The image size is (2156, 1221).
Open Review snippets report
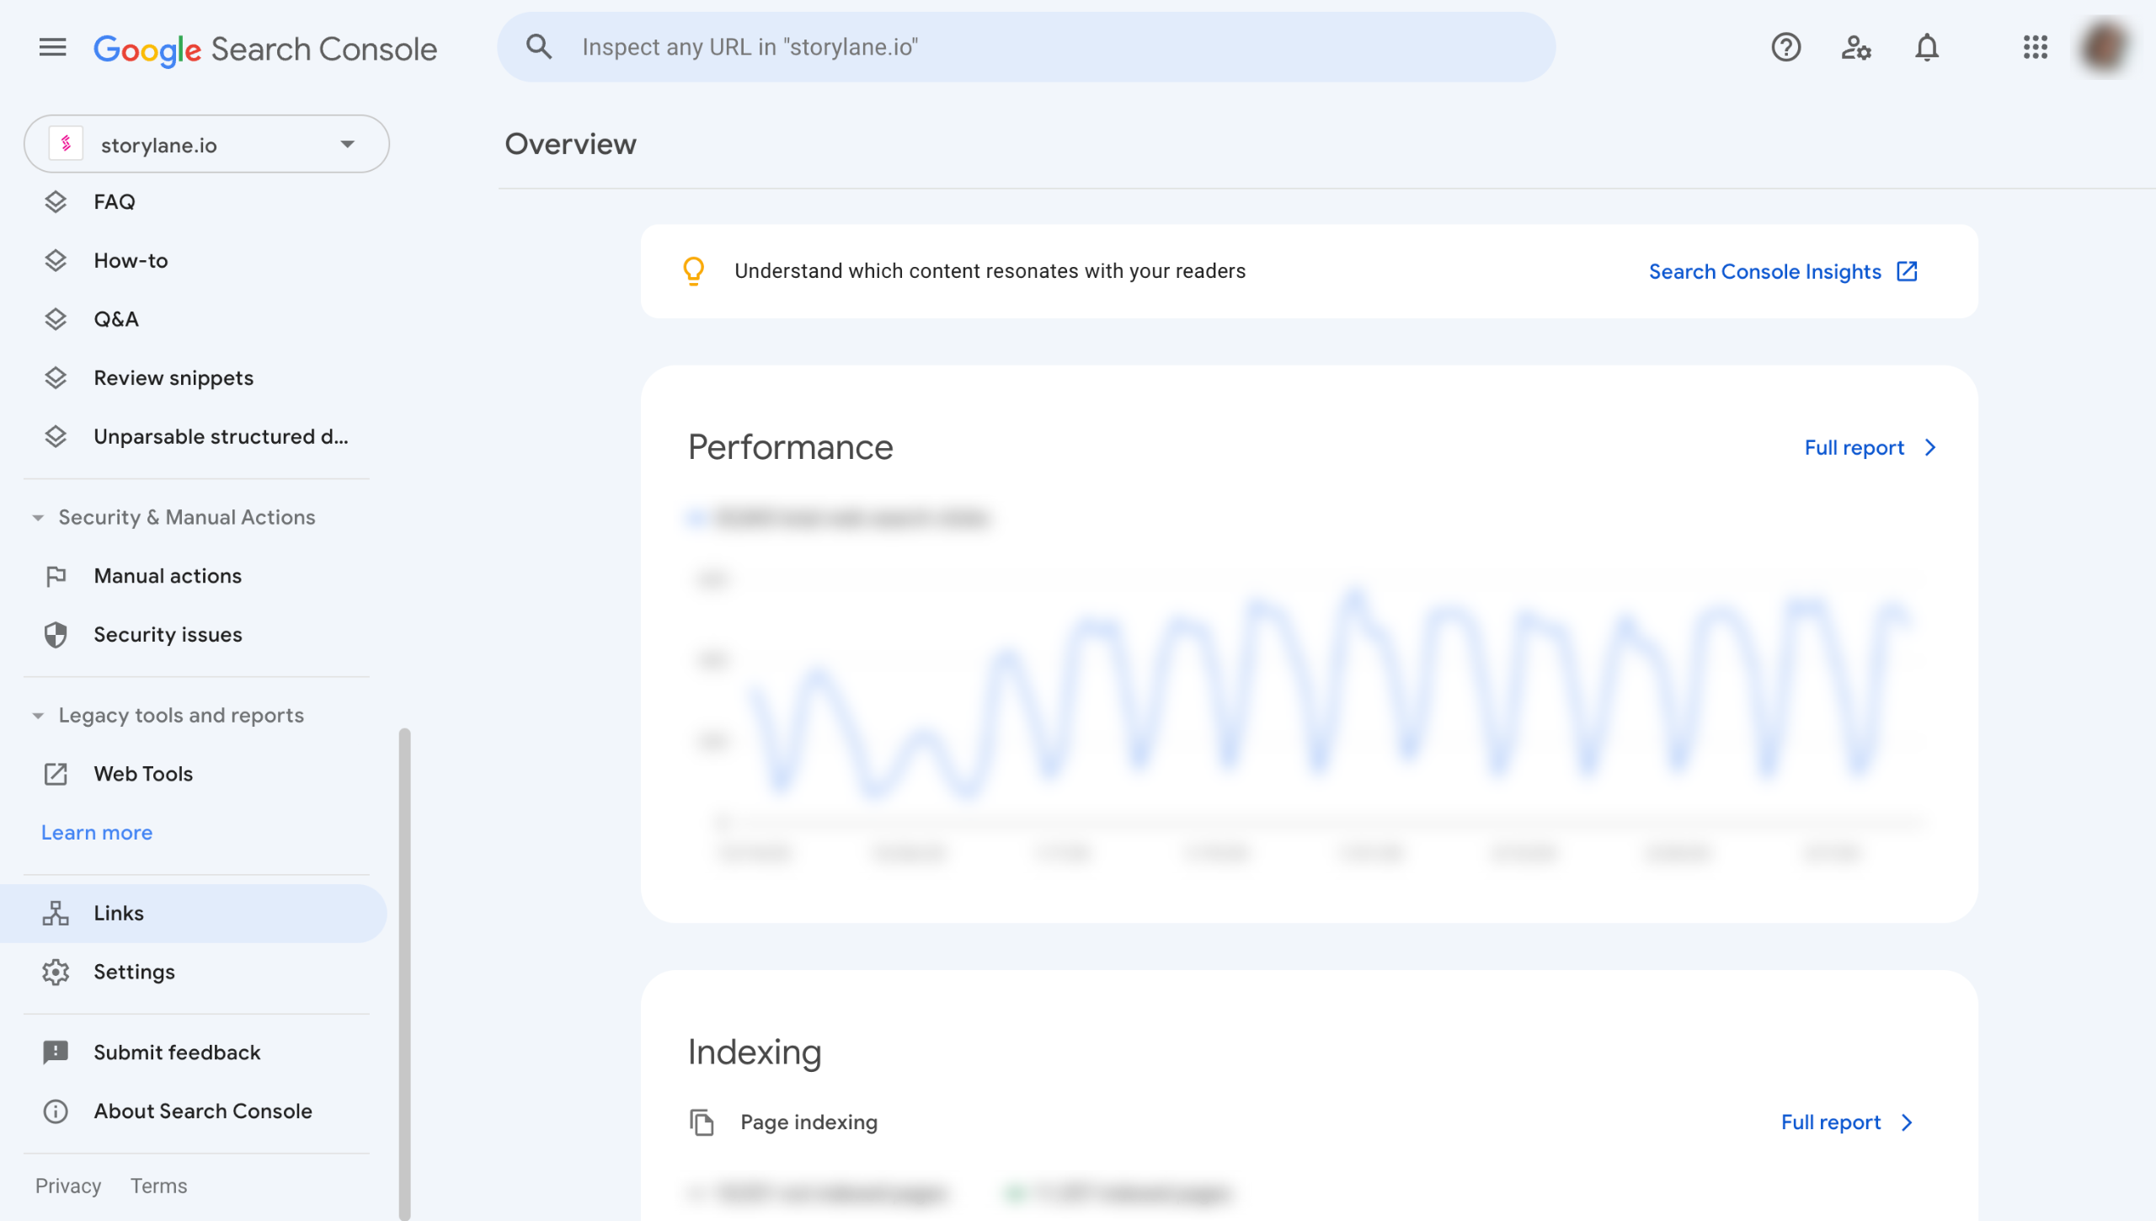173,378
